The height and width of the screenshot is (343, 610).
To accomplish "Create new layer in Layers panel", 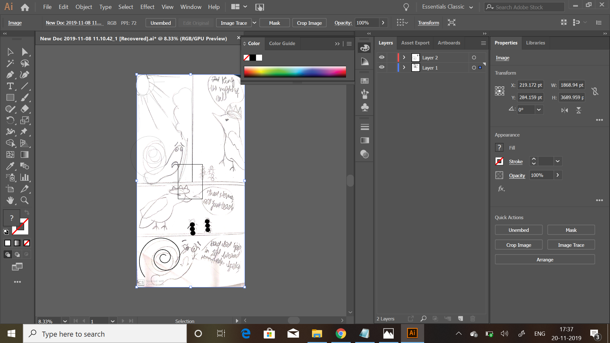I will point(460,319).
